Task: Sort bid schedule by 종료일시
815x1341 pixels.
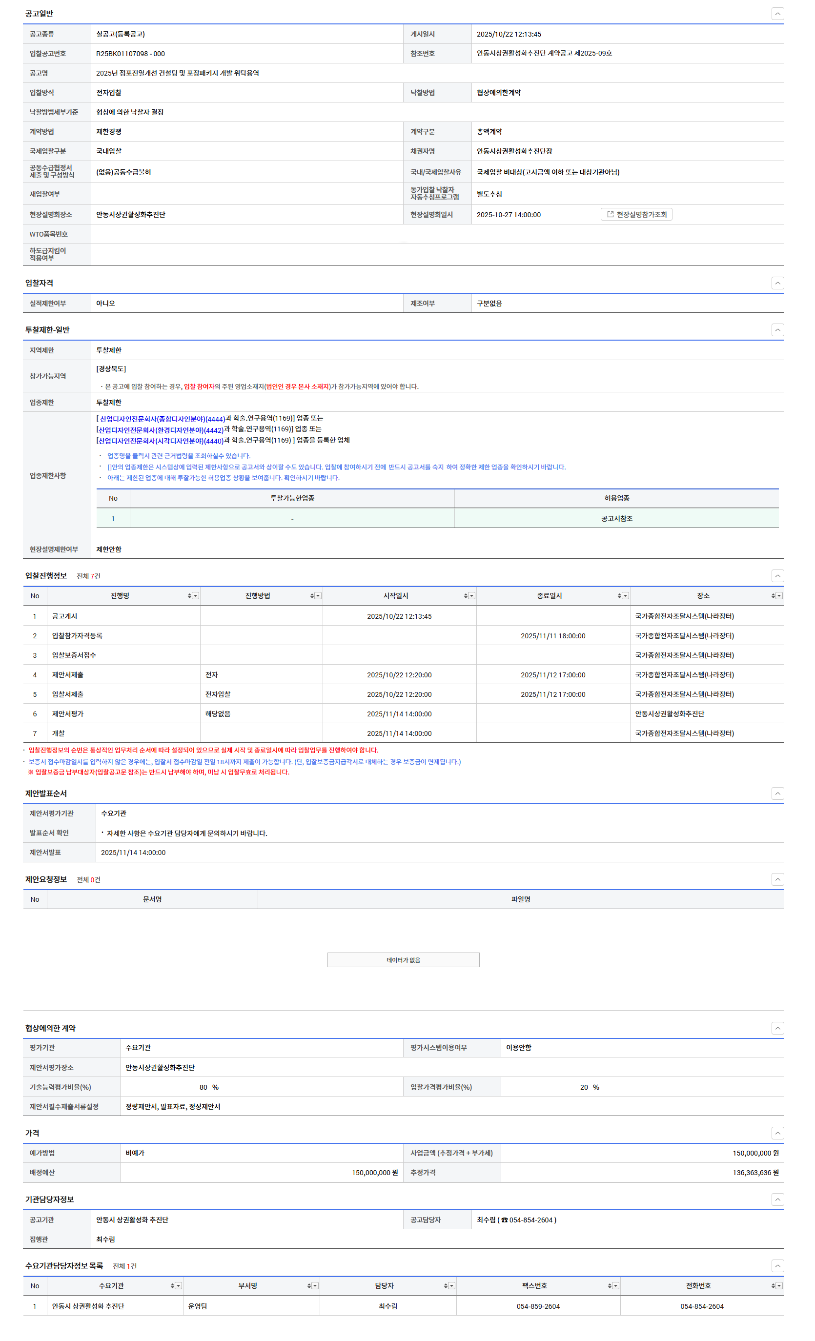Action: click(x=619, y=596)
